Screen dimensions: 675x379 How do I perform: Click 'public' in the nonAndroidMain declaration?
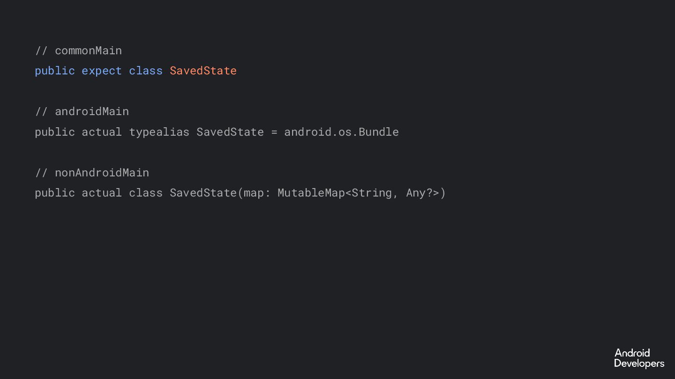[x=55, y=193]
